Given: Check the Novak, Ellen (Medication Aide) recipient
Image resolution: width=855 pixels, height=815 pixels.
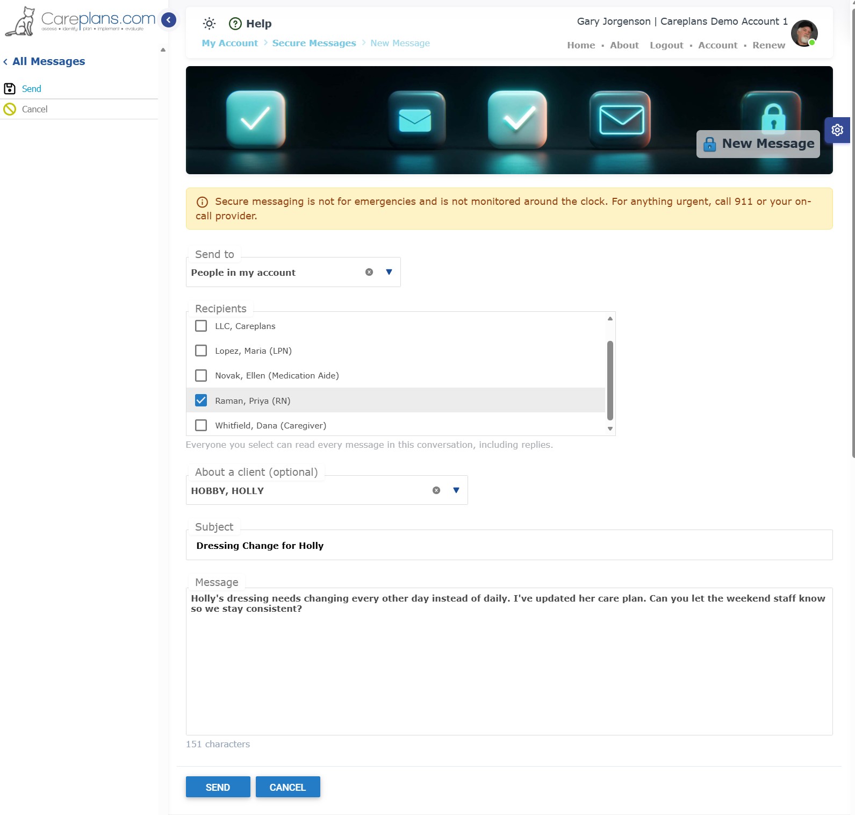Looking at the screenshot, I should [x=201, y=375].
